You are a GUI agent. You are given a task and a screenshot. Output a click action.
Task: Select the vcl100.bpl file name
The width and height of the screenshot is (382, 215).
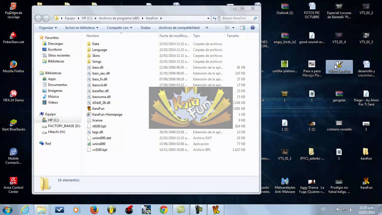click(100, 150)
